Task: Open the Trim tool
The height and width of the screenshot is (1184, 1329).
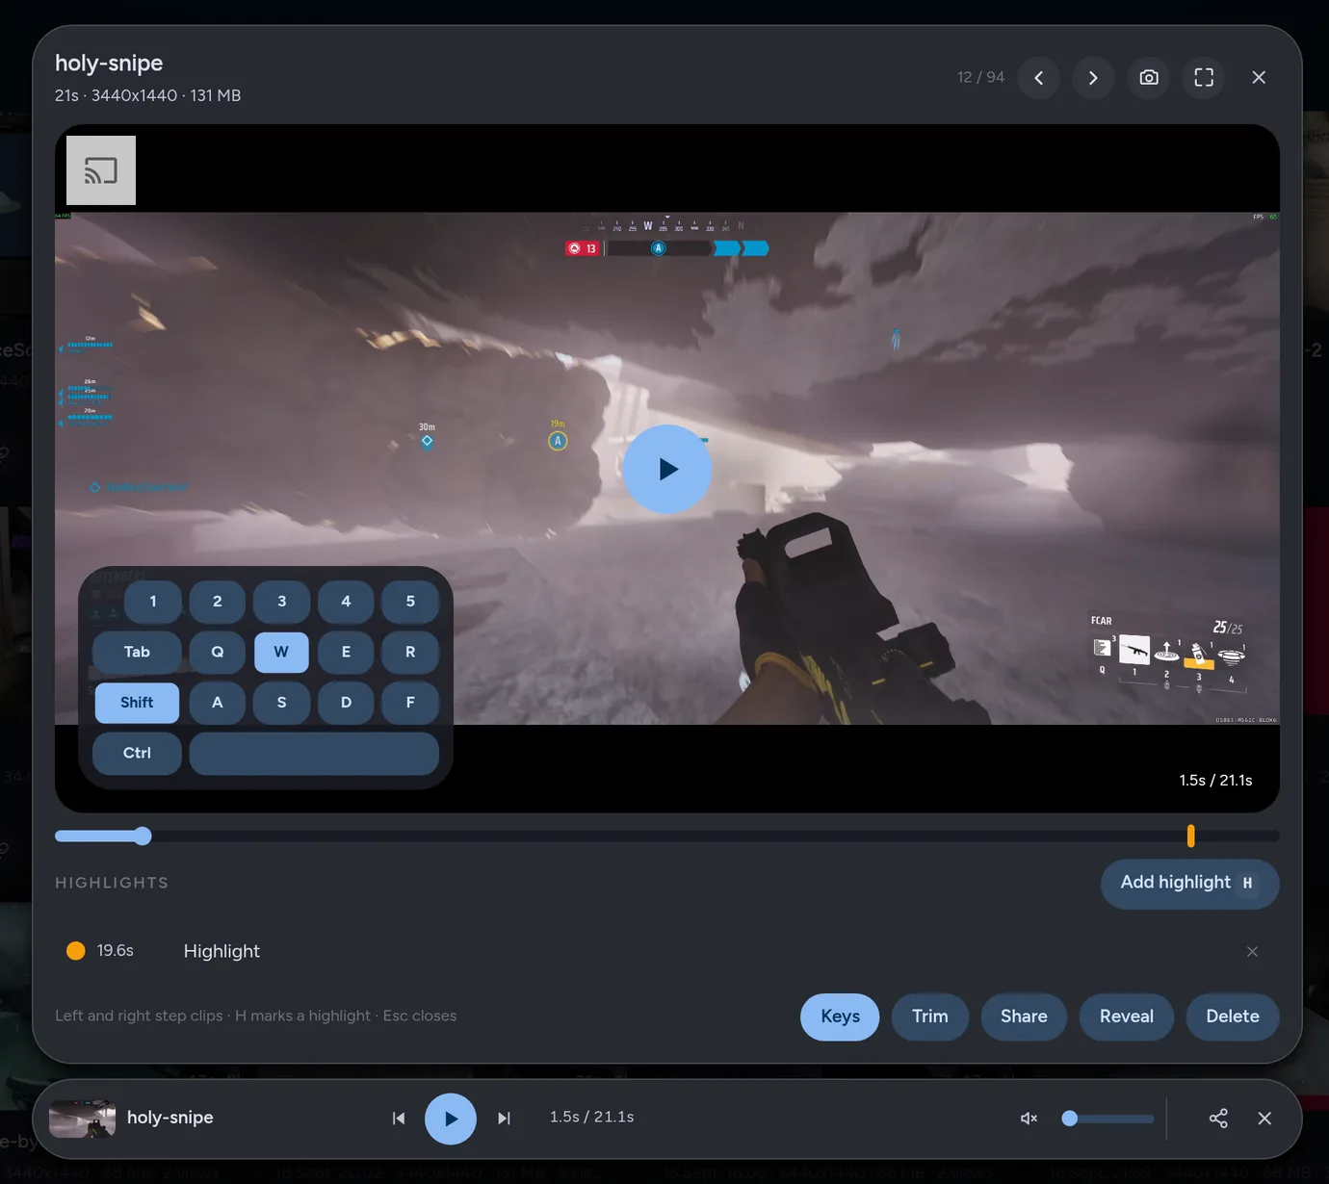Action: click(930, 1017)
